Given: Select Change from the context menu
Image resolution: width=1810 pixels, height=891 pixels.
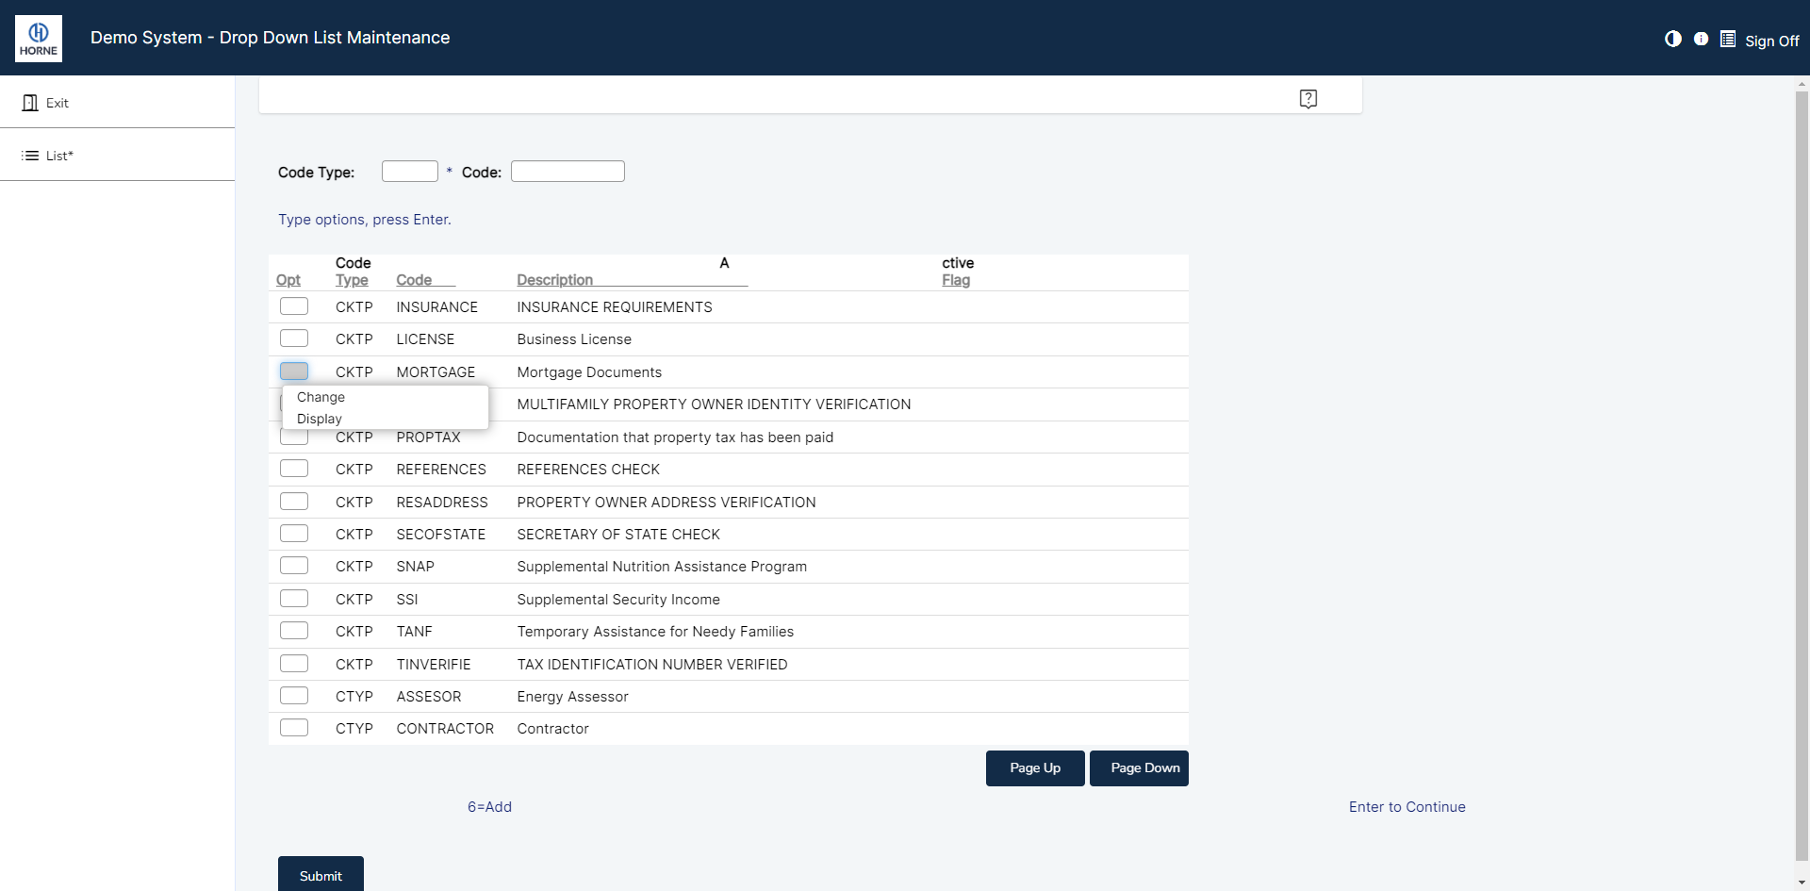Looking at the screenshot, I should click(x=321, y=397).
